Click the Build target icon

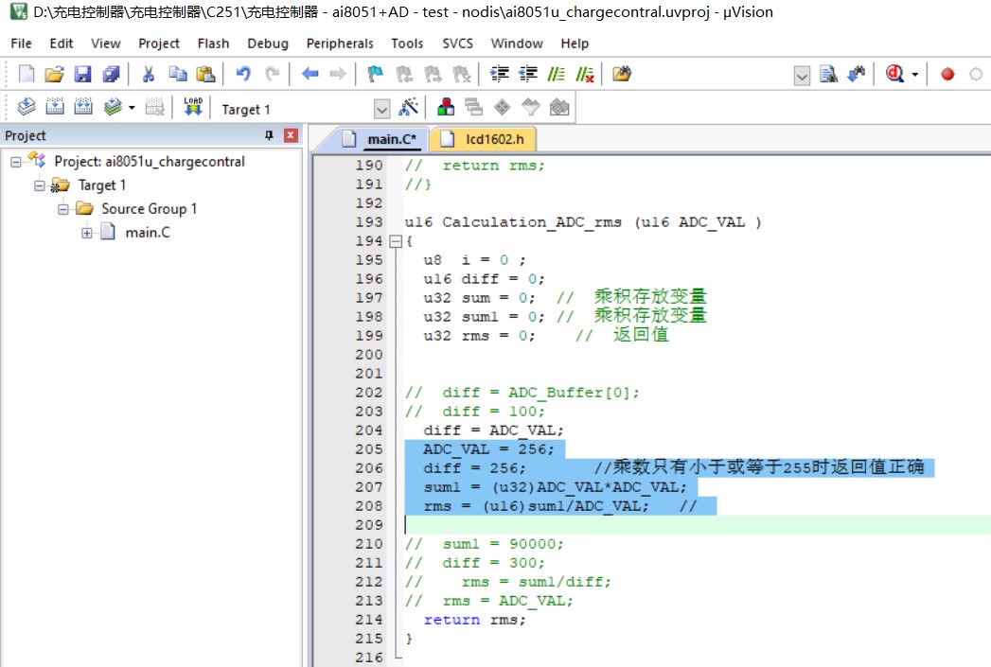pos(55,108)
